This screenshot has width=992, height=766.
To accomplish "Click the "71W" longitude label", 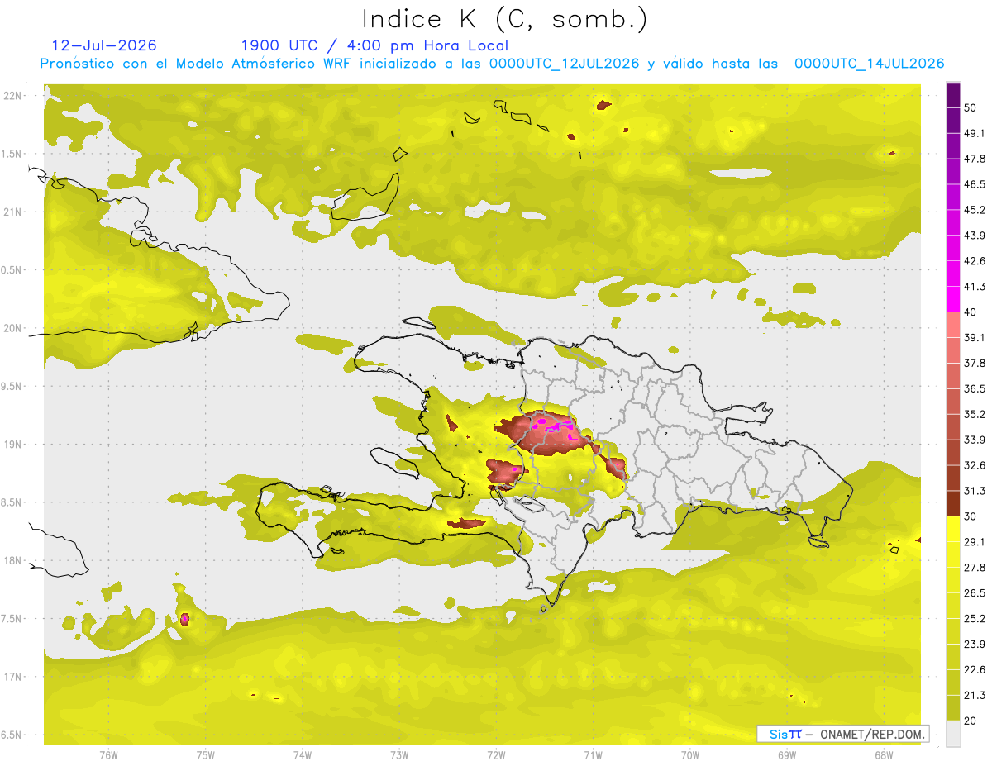I will click(x=593, y=755).
